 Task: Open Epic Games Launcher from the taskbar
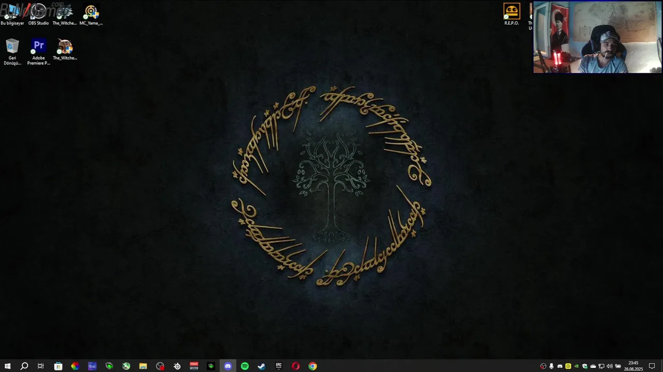[279, 366]
